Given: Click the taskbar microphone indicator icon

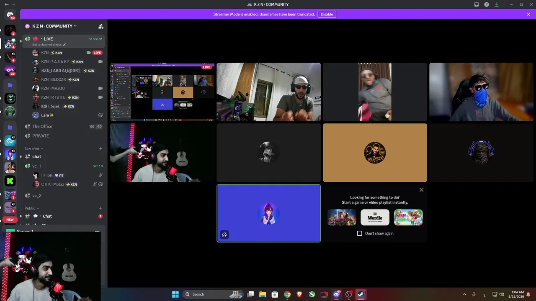Looking at the screenshot, I should (x=474, y=294).
